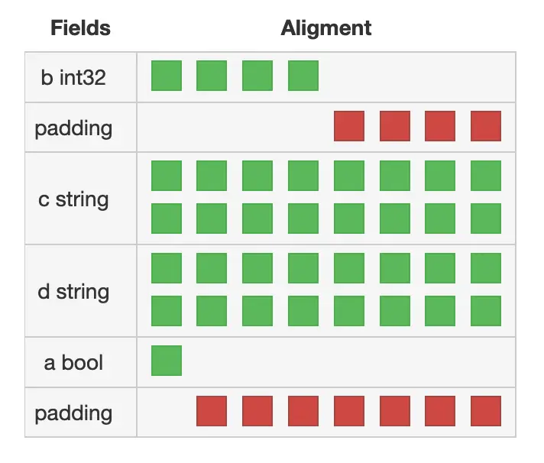
Task: Click the last red square in the upper padding row
Action: 486,126
